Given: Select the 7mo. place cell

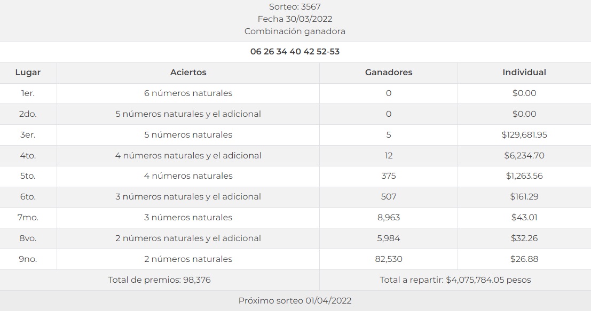Looking at the screenshot, I should (28, 218).
